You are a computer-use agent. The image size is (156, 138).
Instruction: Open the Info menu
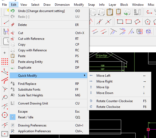click(x=102, y=5)
